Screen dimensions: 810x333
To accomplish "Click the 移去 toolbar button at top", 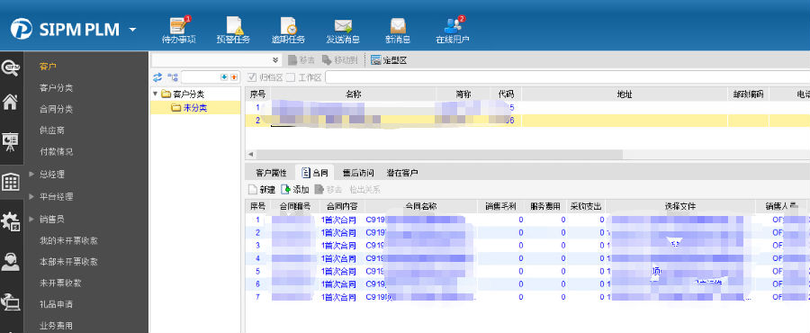I will coord(301,60).
